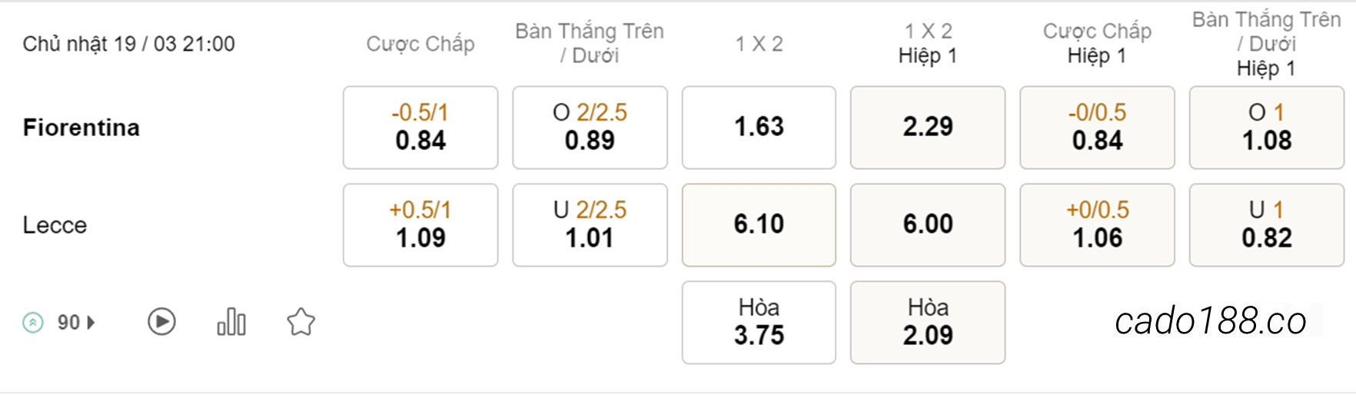Viewport: 1356px width, 395px height.
Task: Choose first-half Fiorentina win 2.29
Action: (x=928, y=128)
